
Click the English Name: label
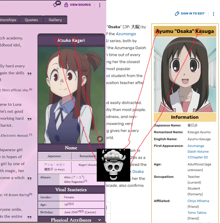(165, 139)
